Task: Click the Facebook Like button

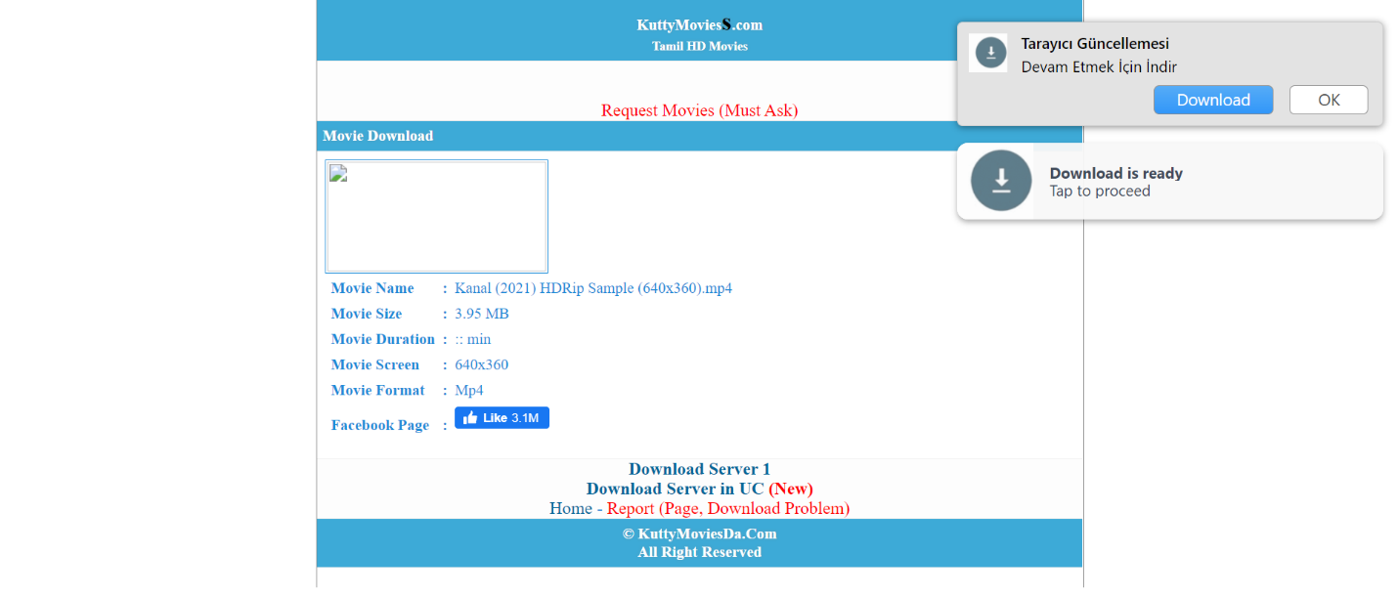Action: 502,417
